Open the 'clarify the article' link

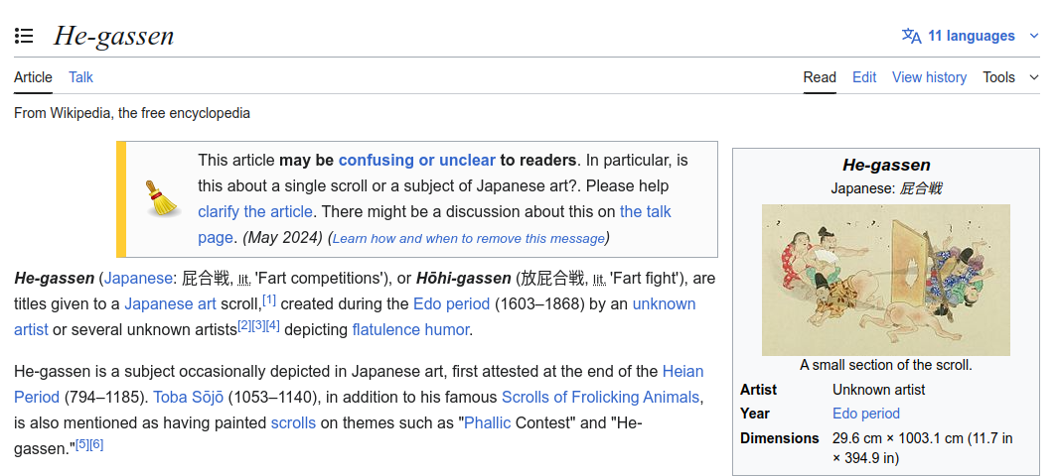click(x=255, y=212)
